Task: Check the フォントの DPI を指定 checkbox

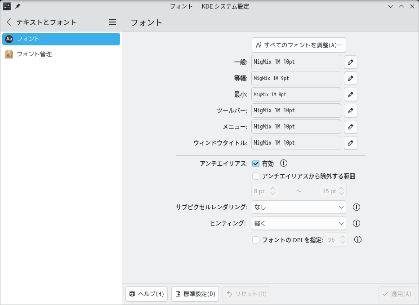Action: (255, 239)
